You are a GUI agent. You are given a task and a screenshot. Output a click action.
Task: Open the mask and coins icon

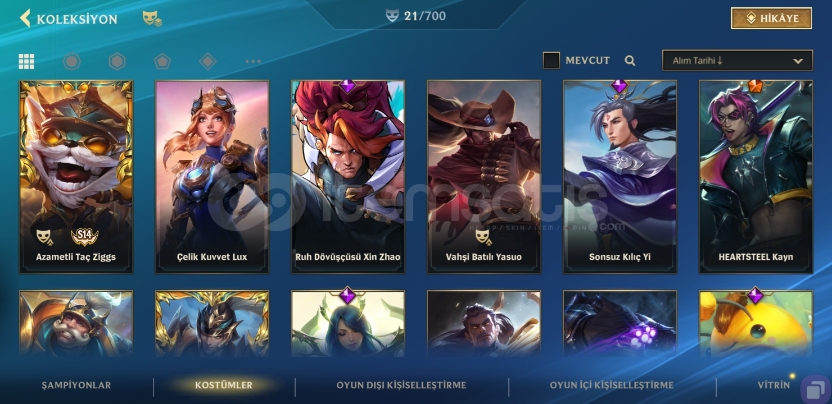pos(152,19)
